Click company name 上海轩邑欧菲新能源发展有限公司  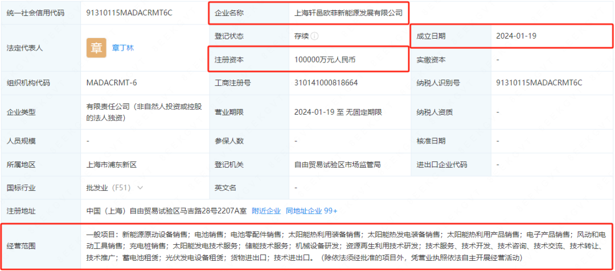348,13
